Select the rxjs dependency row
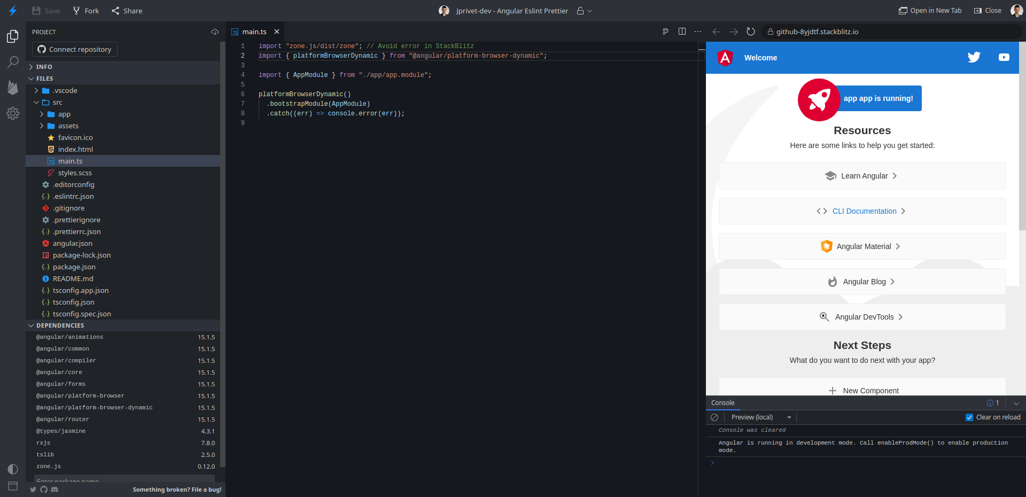 tap(123, 443)
